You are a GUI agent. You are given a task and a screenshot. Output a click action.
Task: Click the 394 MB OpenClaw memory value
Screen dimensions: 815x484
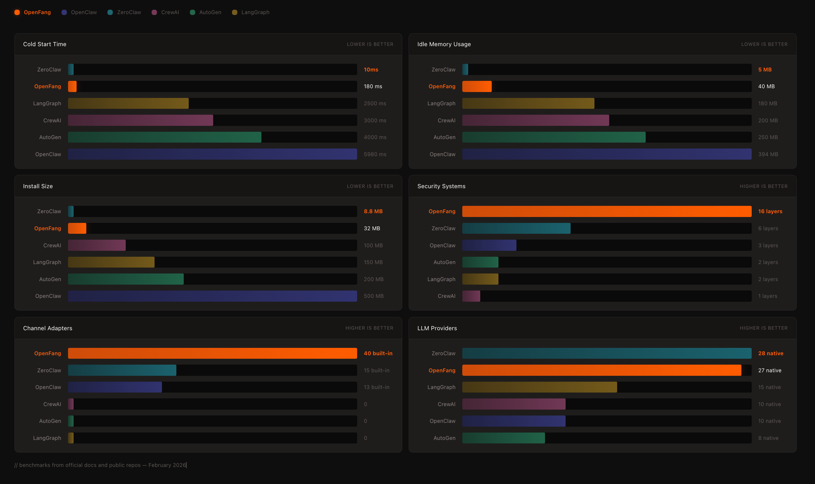coord(768,154)
